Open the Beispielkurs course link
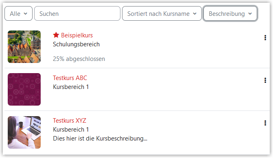Screen dimensions: 273x158 (77, 35)
